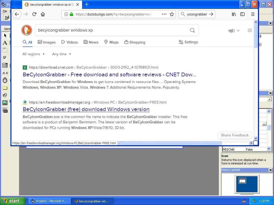This screenshot has height=205, width=274.
Task: Select the All results tab
Action: coord(28,42)
